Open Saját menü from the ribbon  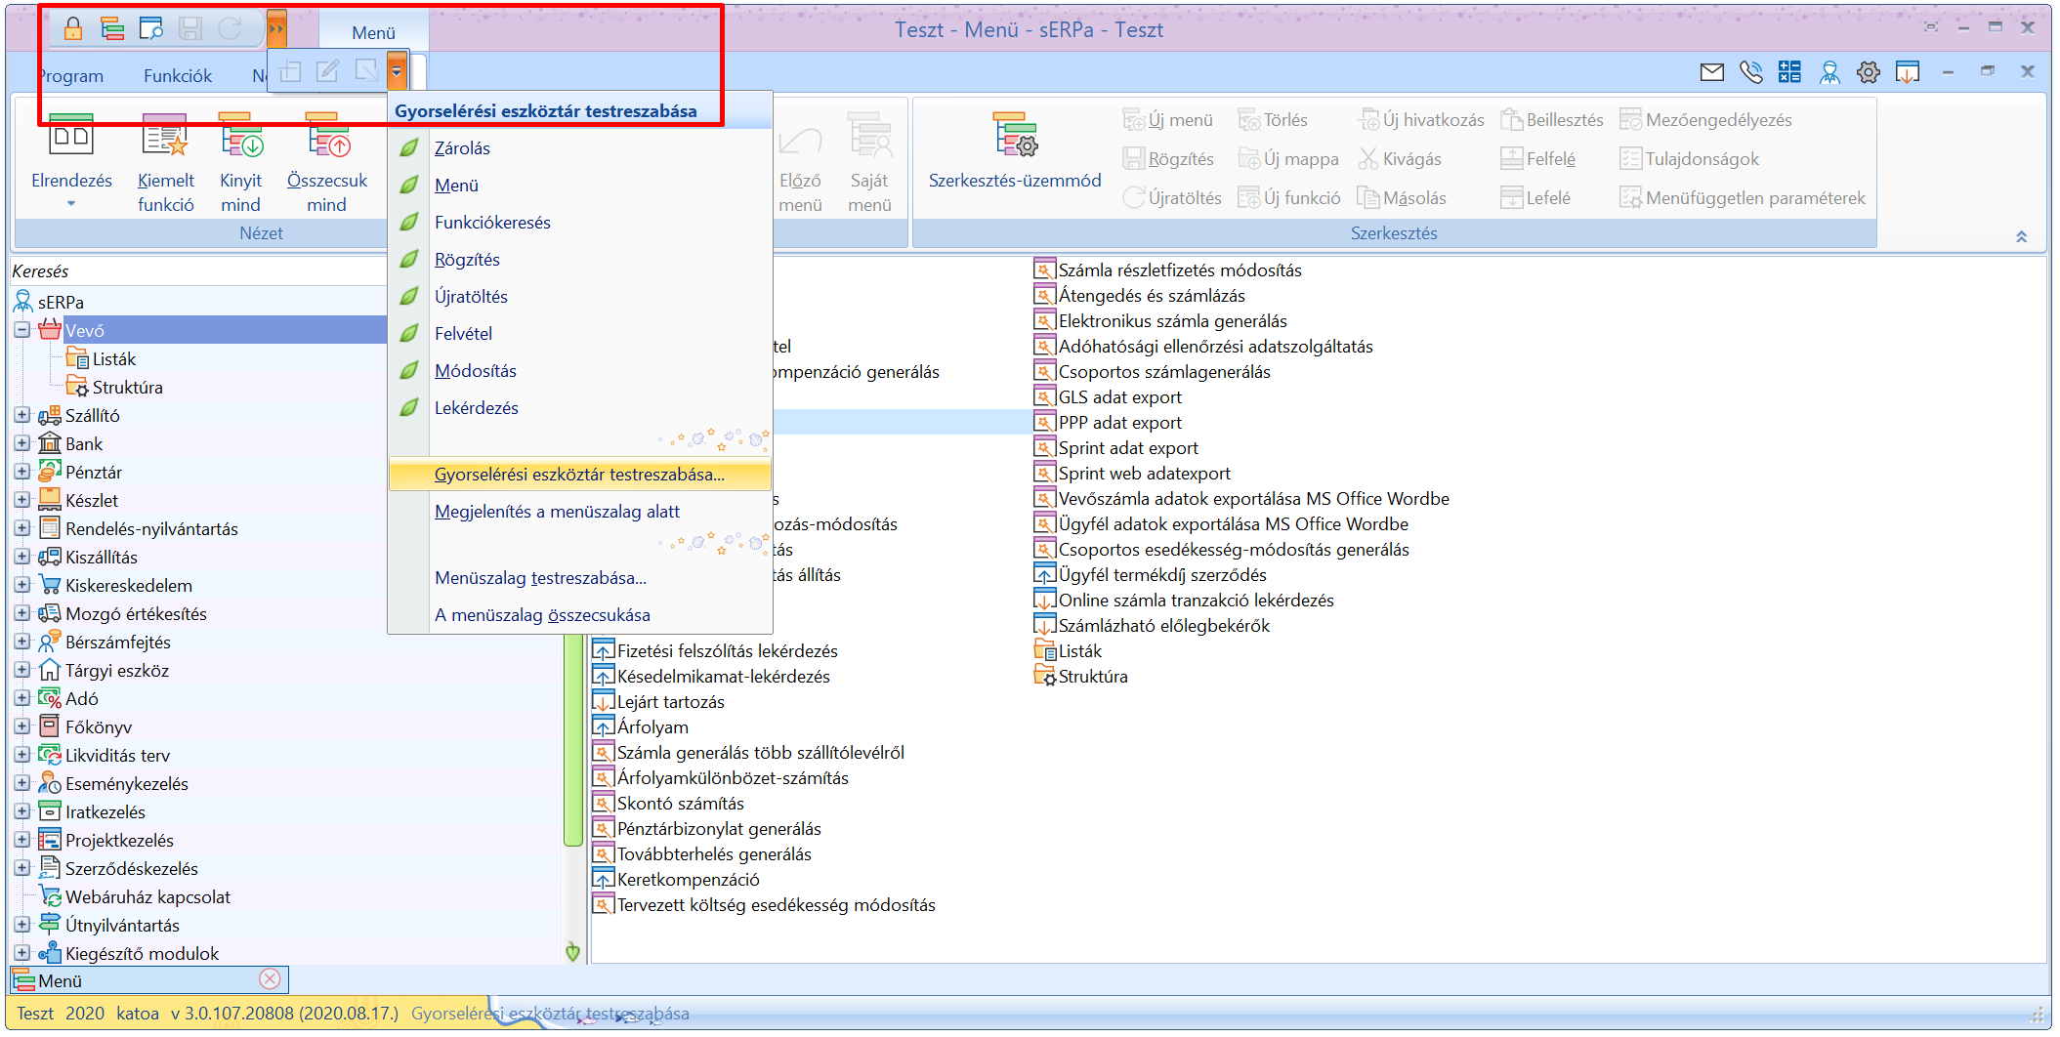[x=869, y=162]
